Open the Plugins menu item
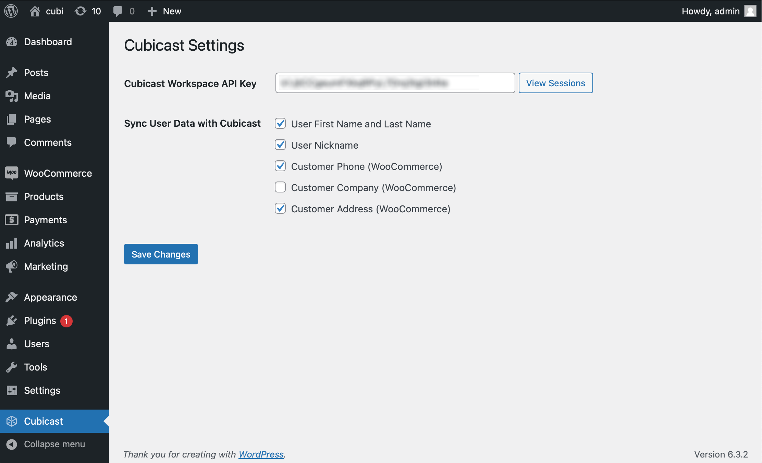This screenshot has height=463, width=762. point(54,321)
